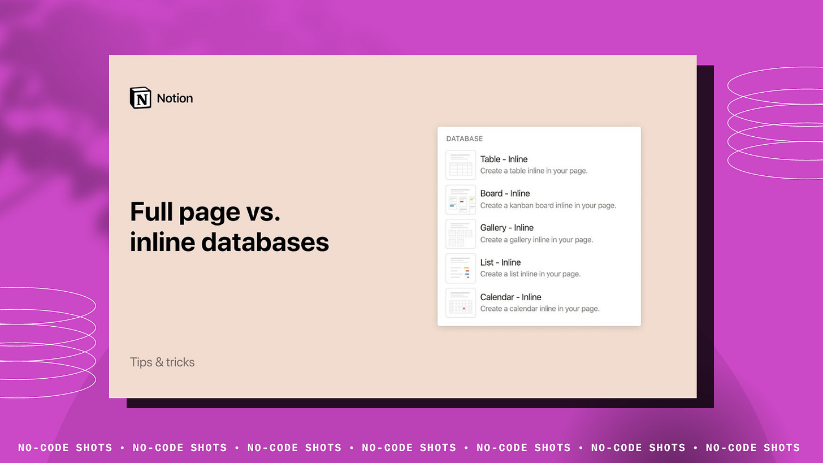The height and width of the screenshot is (463, 823).
Task: Click 'Create a calendar inline in your page.'
Action: (540, 309)
